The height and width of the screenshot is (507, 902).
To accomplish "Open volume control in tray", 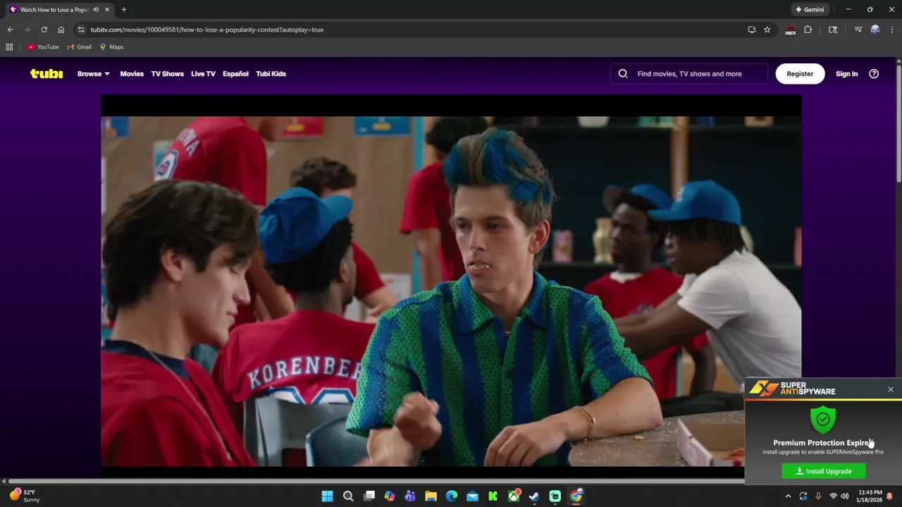I will pyautogui.click(x=845, y=496).
